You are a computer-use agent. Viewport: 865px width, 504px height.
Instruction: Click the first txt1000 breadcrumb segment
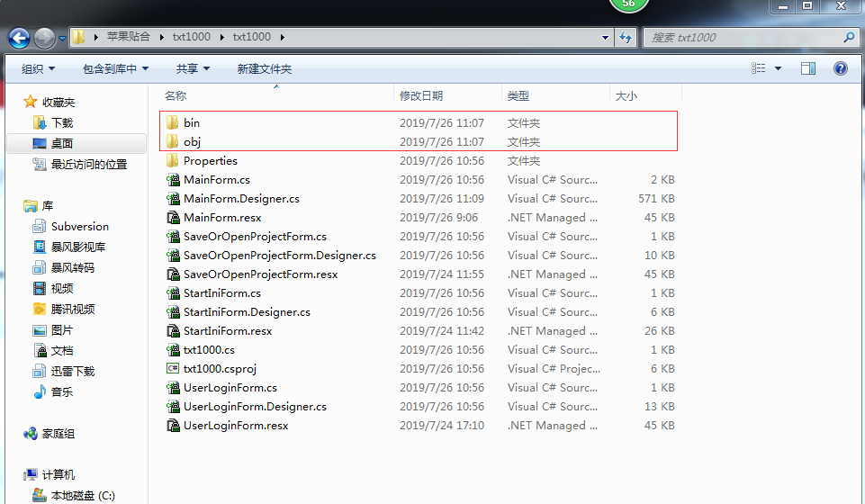tap(192, 37)
